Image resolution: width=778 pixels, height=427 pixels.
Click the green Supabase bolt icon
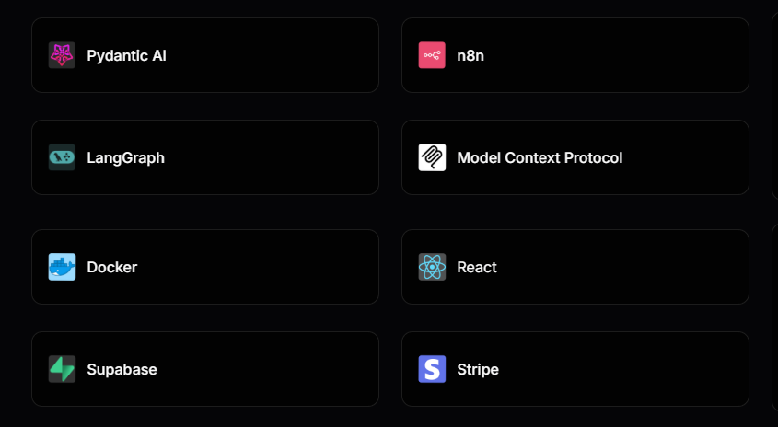(62, 369)
